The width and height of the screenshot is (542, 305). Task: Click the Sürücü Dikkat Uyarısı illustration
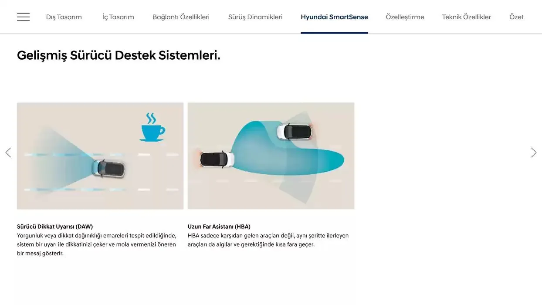coord(100,156)
